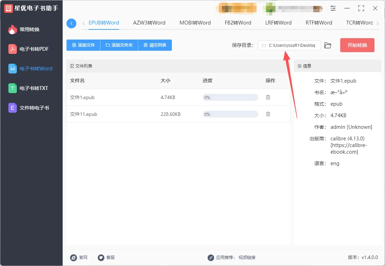The image size is (385, 266).
Task: Delete 文件11.epub with its trash icon
Action: coord(268,114)
